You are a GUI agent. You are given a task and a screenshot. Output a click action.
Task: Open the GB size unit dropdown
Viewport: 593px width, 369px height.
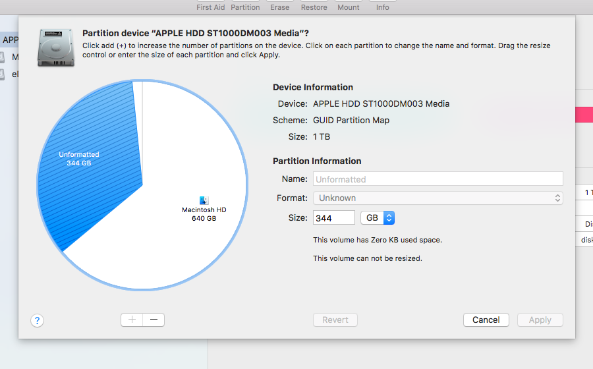(378, 217)
